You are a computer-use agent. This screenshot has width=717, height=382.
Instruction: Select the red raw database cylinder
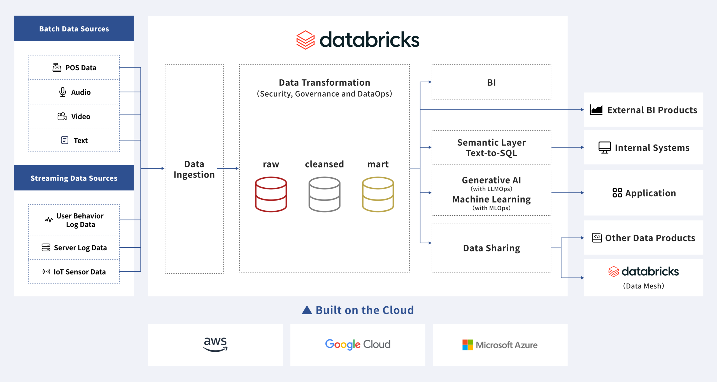click(x=271, y=195)
